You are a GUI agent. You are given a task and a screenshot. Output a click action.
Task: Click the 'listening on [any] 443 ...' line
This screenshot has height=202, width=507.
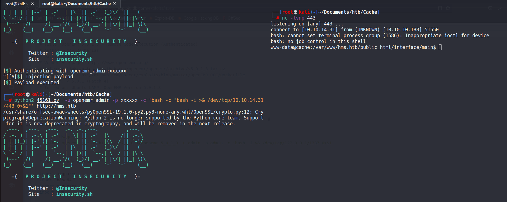coord(307,24)
